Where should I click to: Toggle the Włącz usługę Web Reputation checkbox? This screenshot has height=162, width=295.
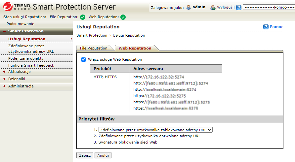pos(83,60)
